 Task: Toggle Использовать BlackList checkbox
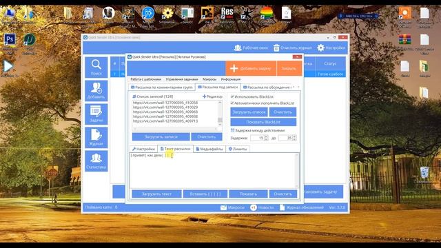(x=232, y=96)
